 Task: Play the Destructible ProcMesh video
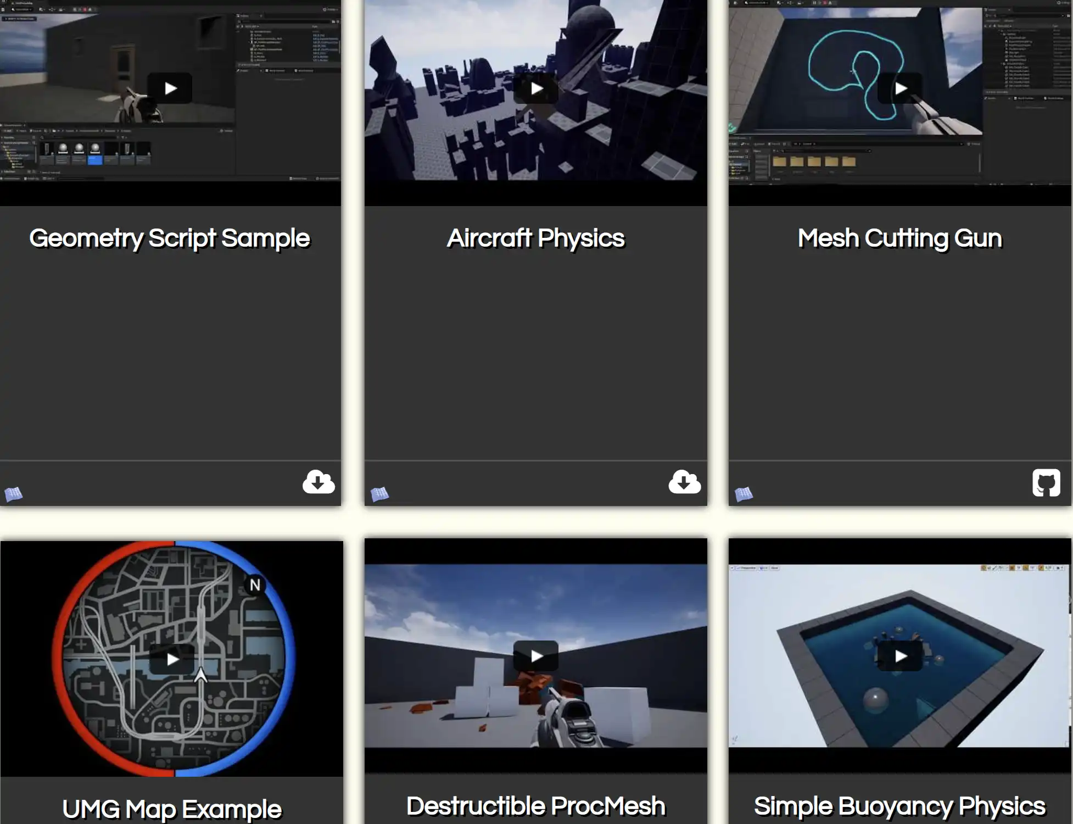click(536, 655)
